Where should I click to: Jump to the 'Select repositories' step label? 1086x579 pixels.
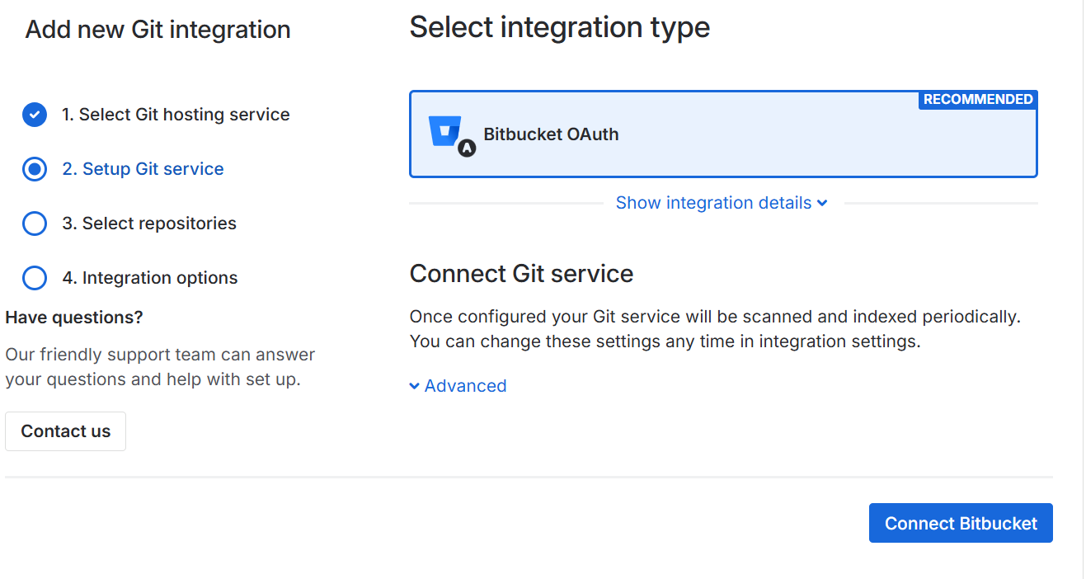click(x=149, y=224)
